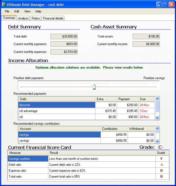
Task: Click the income allocation slider thumb
Action: (x=94, y=87)
